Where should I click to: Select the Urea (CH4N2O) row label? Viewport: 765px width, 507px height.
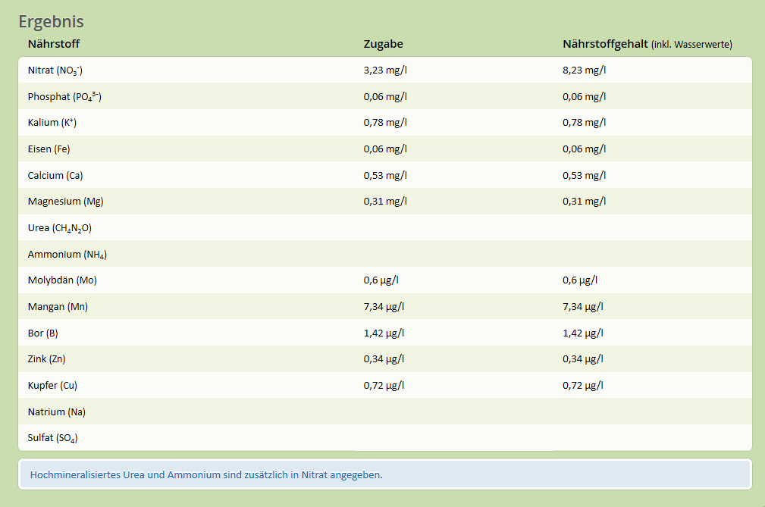tap(59, 228)
